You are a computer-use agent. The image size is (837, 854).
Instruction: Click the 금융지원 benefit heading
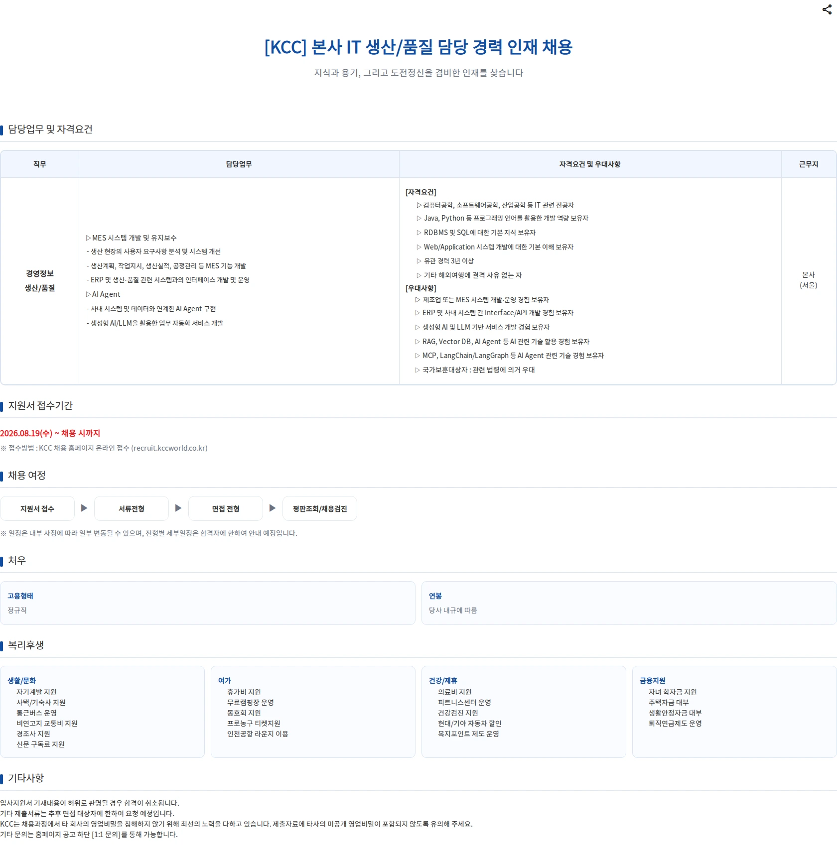(x=653, y=681)
